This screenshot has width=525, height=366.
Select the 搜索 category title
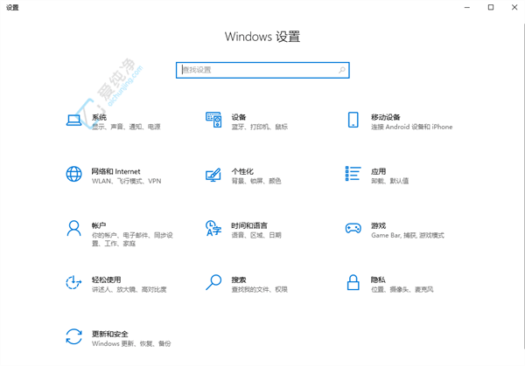tap(239, 280)
